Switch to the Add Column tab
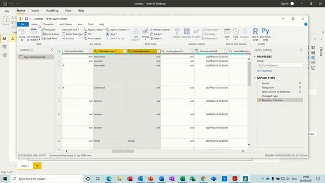Viewport: 325px width, 183px height. pyautogui.click(x=66, y=24)
